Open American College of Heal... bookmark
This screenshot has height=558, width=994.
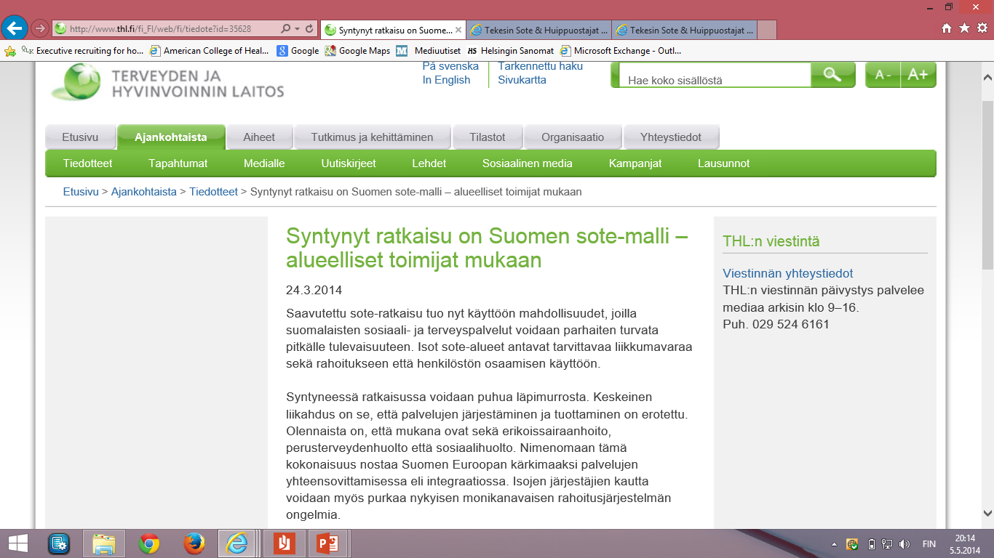click(210, 51)
